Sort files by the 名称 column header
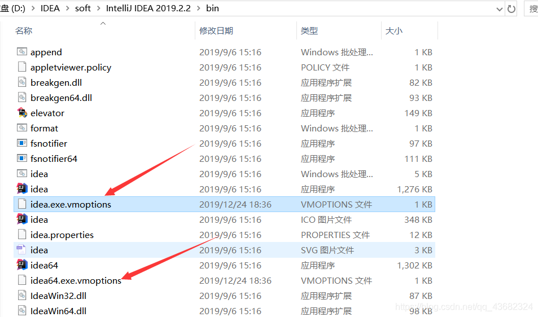 (24, 31)
